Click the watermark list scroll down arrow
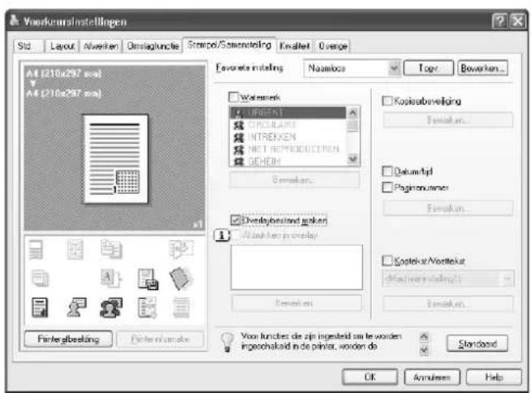Screen dimensions: 531x393 tap(353, 159)
